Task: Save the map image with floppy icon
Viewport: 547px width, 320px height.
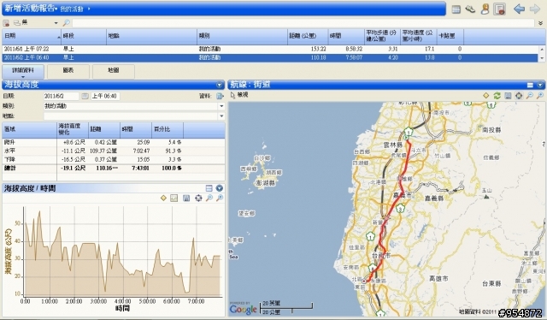Action: [508, 95]
